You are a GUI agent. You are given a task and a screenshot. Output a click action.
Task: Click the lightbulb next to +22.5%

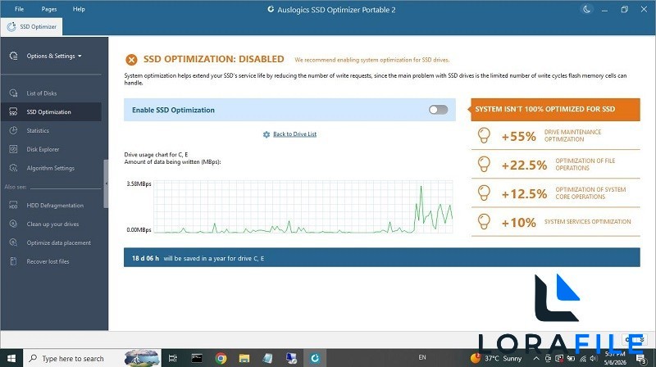click(484, 165)
